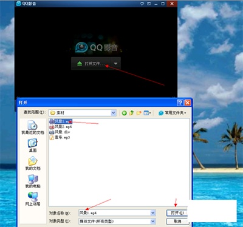Screen dimensions: 243x227
Task: Open 我的电脑 in places bar
Action: (x=33, y=181)
